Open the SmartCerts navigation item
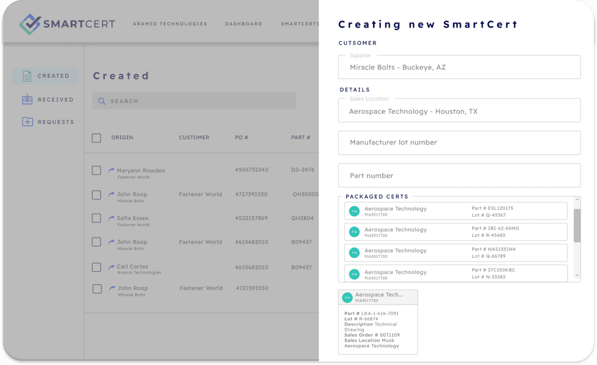597x365 pixels. click(299, 24)
